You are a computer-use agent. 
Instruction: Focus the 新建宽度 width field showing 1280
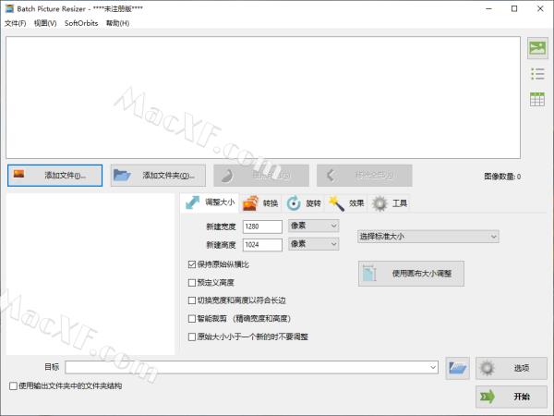[262, 226]
